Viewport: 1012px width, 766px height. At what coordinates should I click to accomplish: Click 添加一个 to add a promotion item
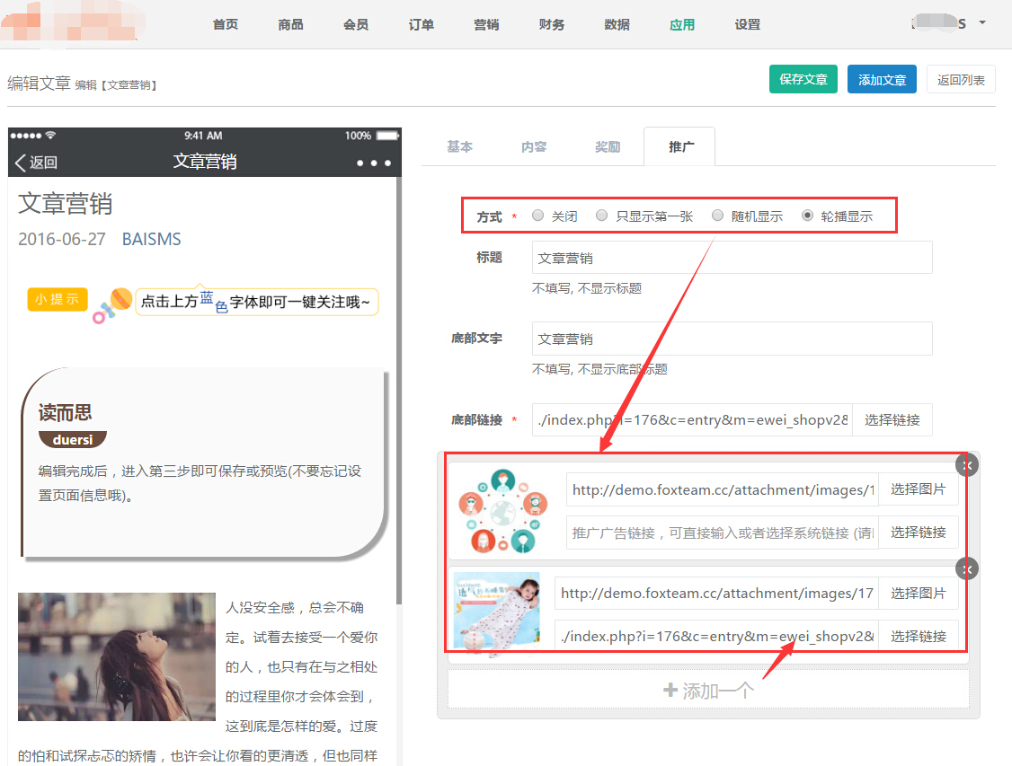pos(707,691)
